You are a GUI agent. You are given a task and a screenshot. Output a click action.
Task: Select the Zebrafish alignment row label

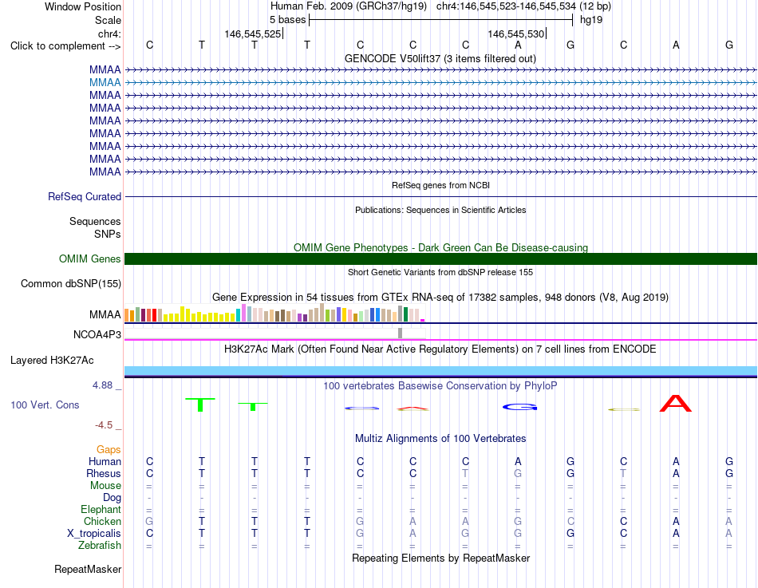coord(100,545)
